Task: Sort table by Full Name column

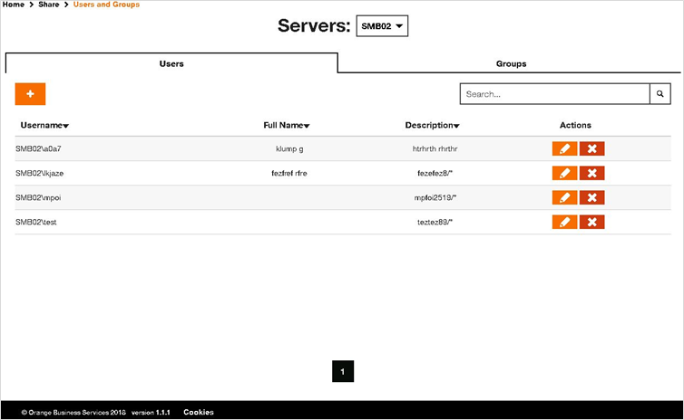Action: click(286, 125)
